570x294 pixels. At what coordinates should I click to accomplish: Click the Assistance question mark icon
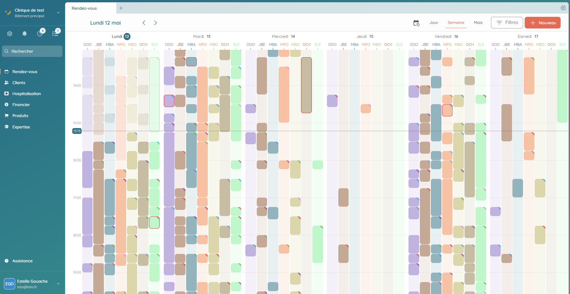[x=6, y=261]
